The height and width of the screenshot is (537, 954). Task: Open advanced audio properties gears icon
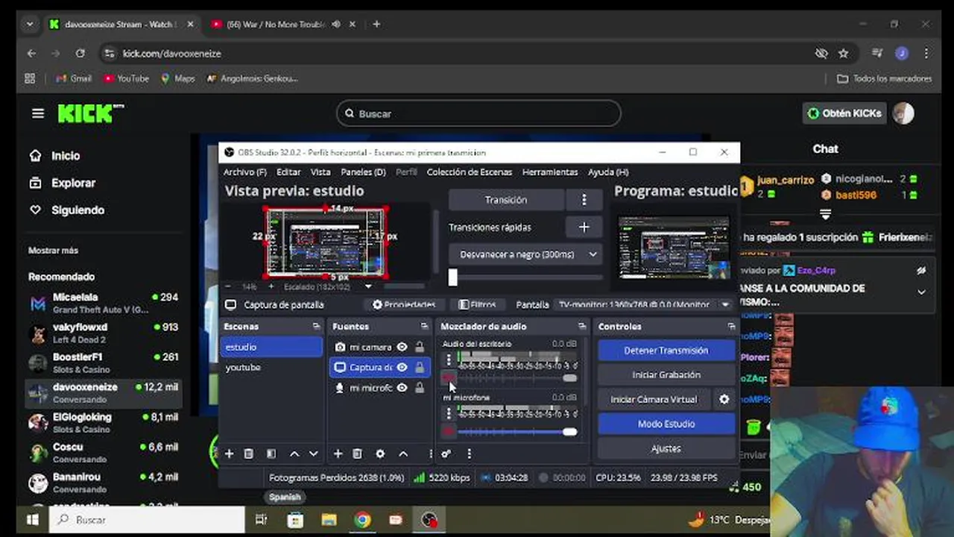click(446, 453)
